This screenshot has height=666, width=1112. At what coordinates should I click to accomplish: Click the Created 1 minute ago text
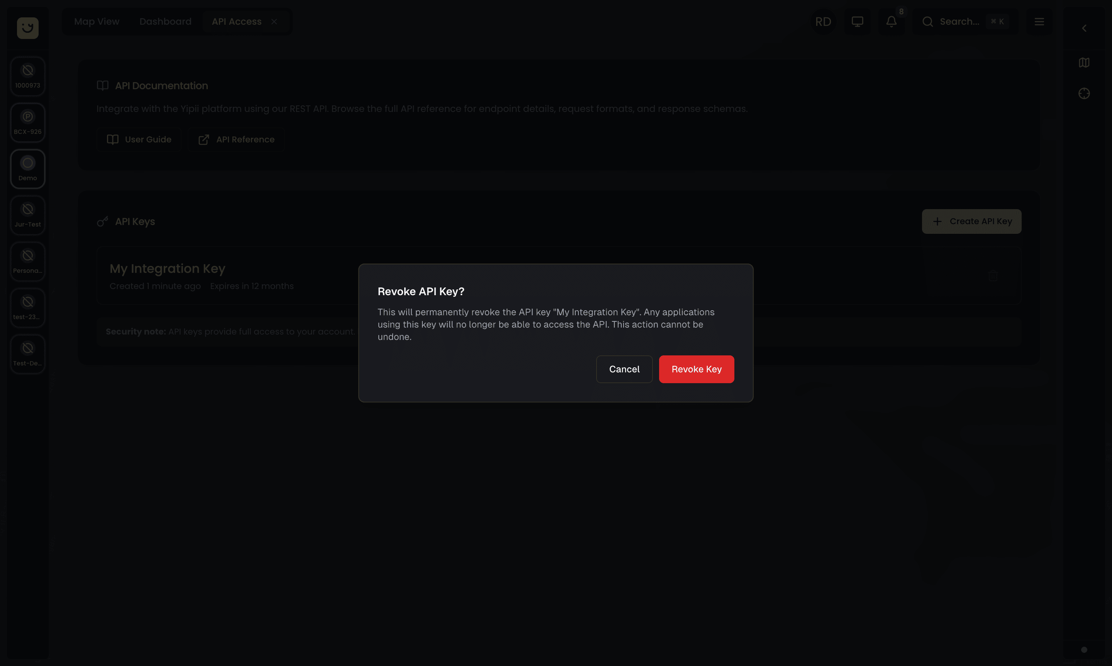pos(155,286)
